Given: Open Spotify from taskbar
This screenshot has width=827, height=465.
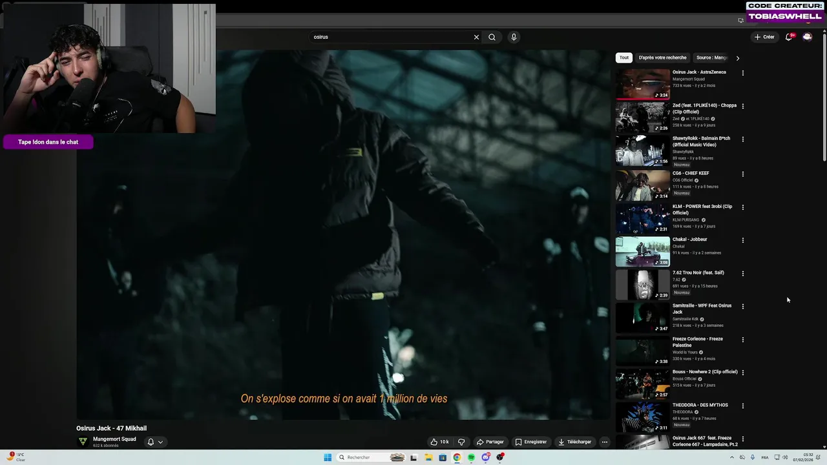Looking at the screenshot, I should pos(471,457).
